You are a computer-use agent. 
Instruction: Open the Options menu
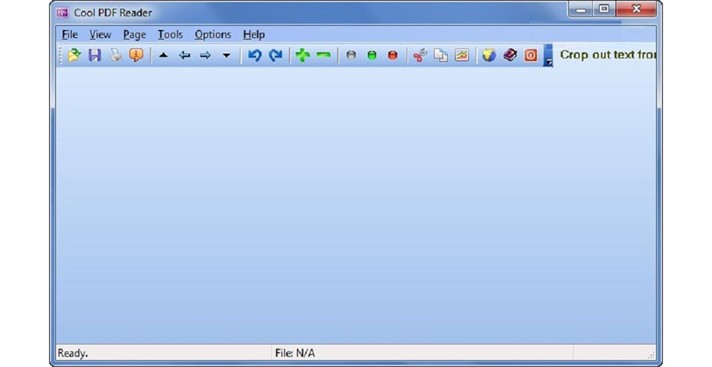point(213,35)
